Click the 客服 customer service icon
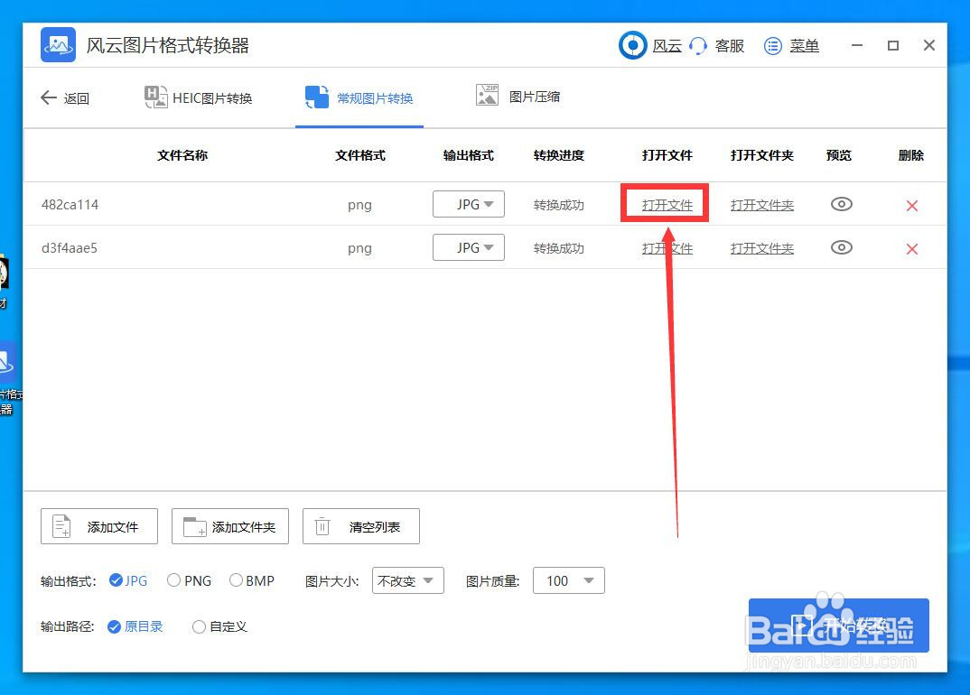This screenshot has height=695, width=970. pyautogui.click(x=695, y=46)
